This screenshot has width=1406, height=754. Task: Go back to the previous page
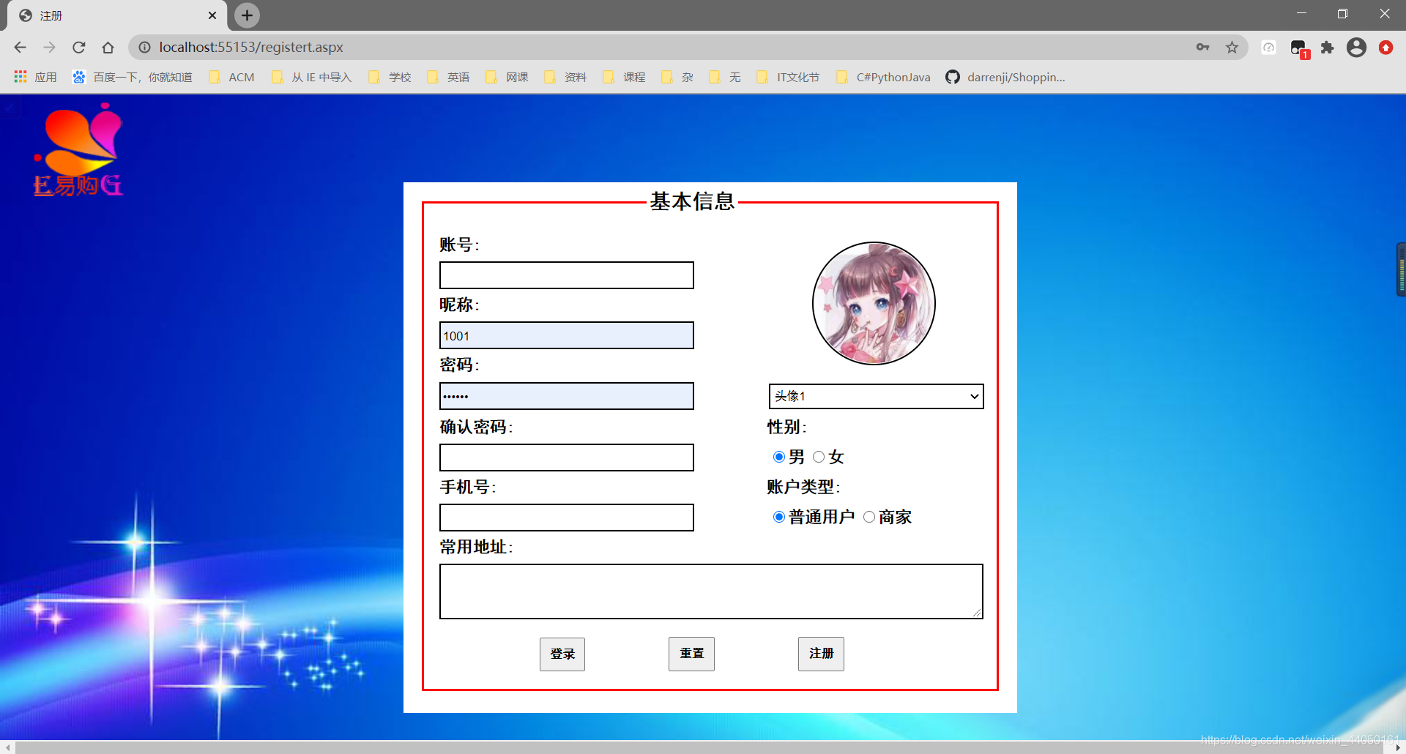tap(20, 48)
